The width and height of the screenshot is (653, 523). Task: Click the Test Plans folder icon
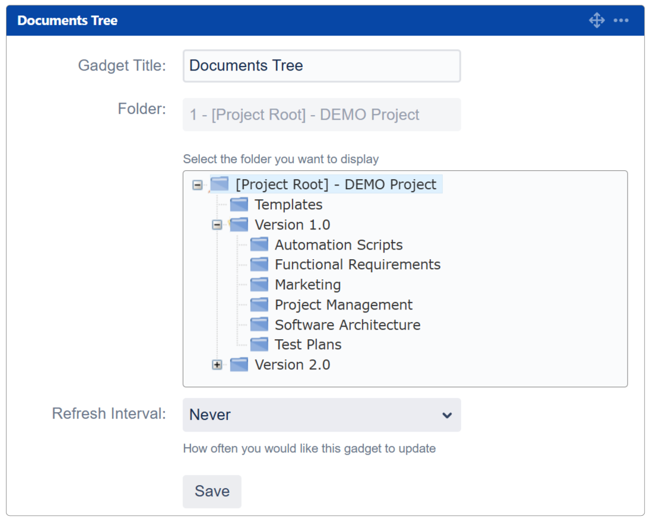(259, 345)
